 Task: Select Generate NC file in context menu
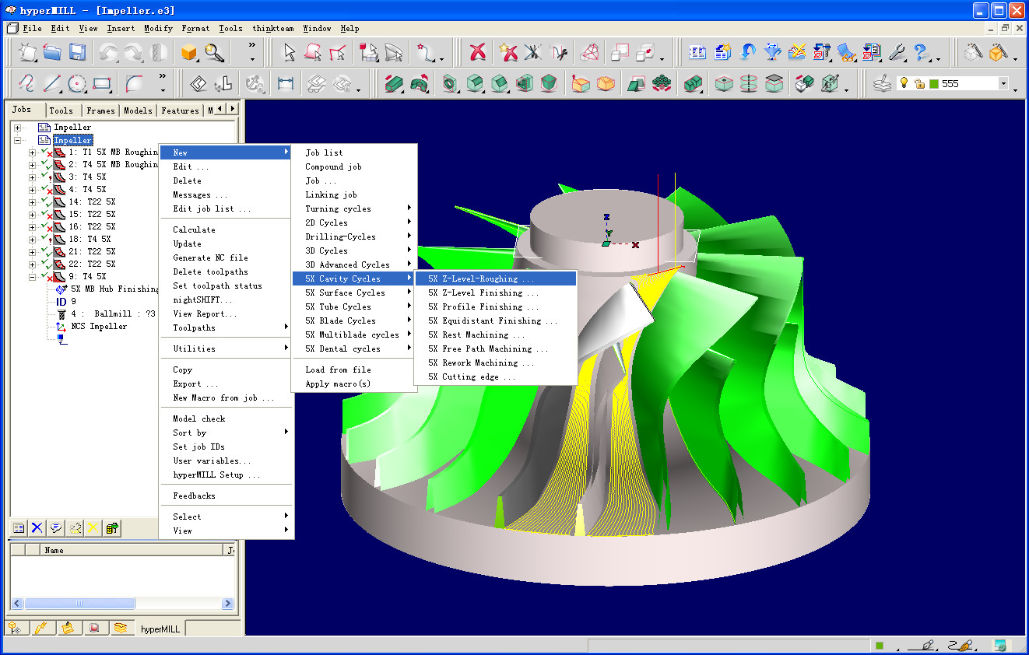[227, 257]
